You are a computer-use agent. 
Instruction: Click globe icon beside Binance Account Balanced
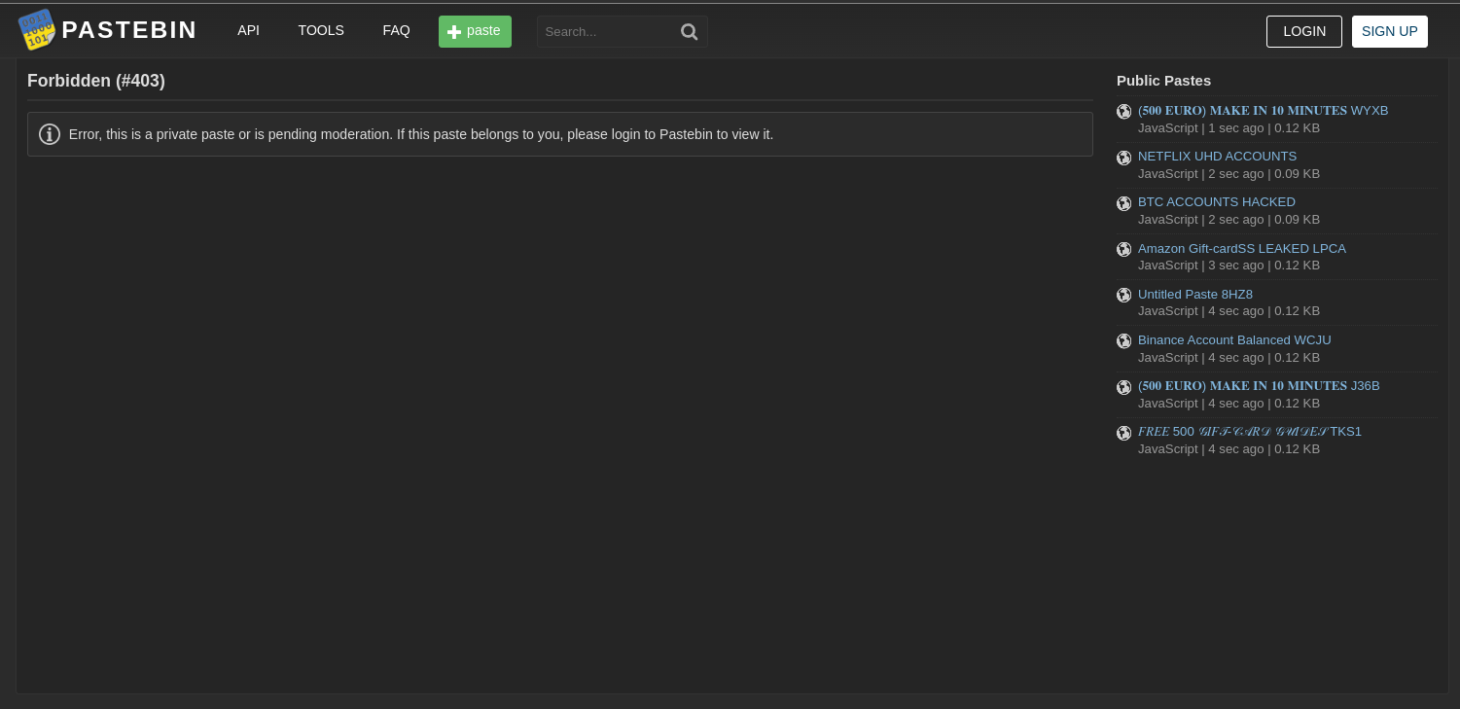[1124, 341]
